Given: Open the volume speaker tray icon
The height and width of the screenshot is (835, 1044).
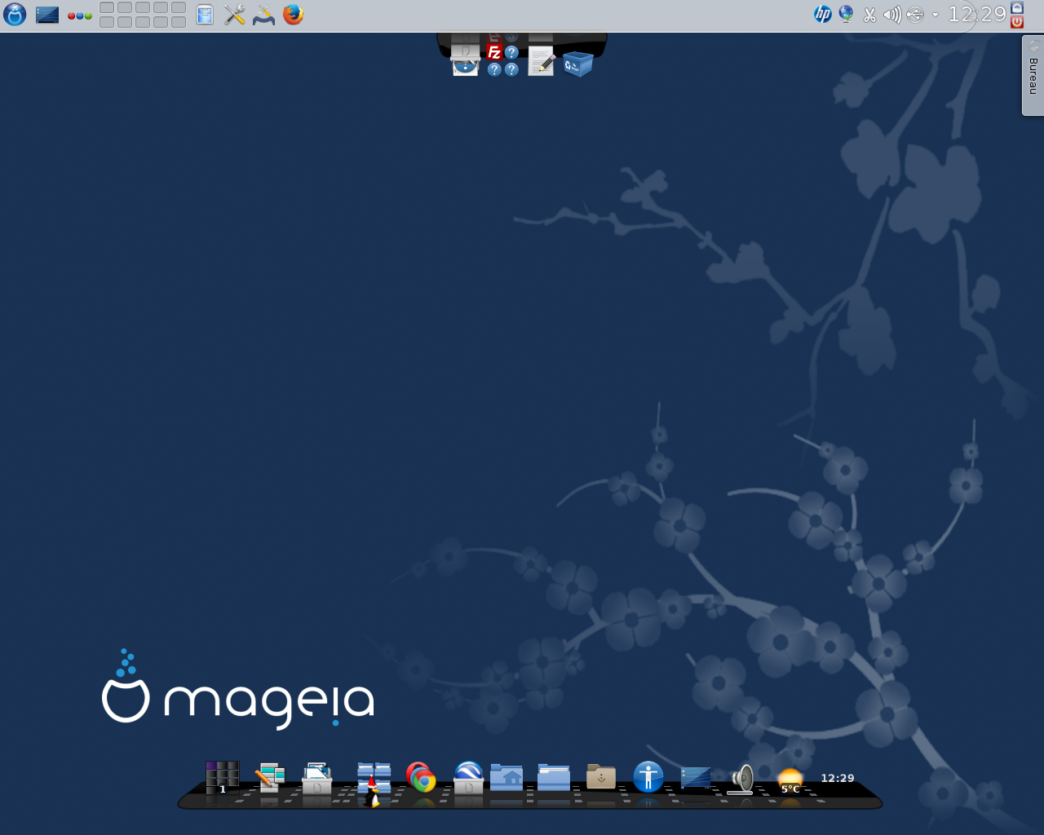Looking at the screenshot, I should [x=892, y=15].
